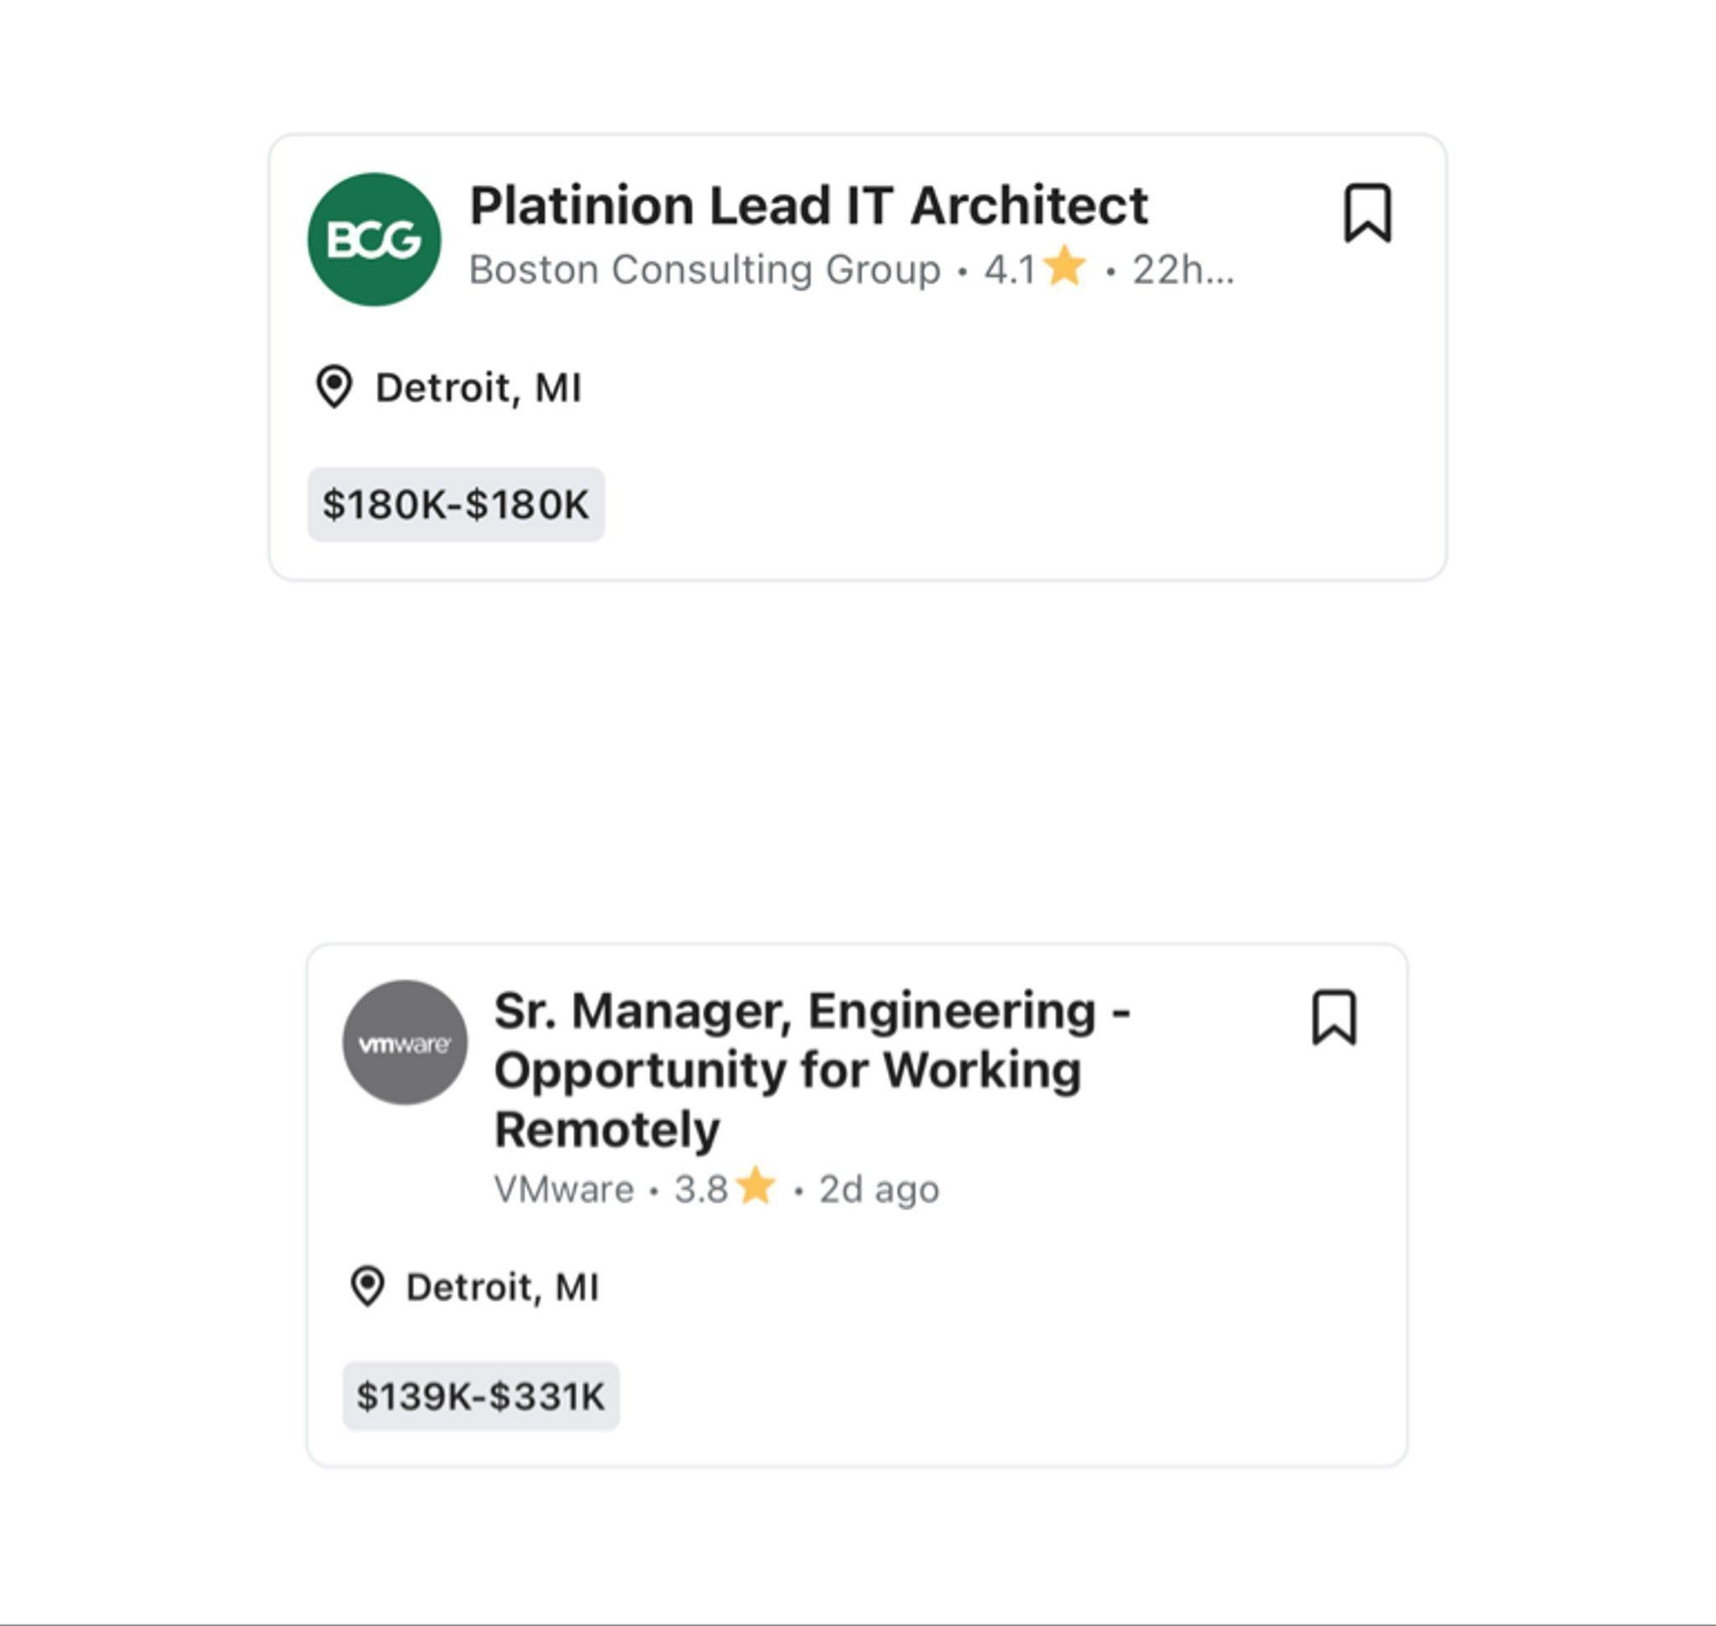Image resolution: width=1716 pixels, height=1626 pixels.
Task: Click the location pin on VMware card
Action: click(367, 1286)
